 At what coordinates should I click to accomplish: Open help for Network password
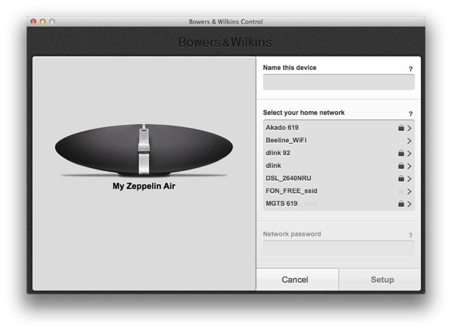click(x=411, y=235)
